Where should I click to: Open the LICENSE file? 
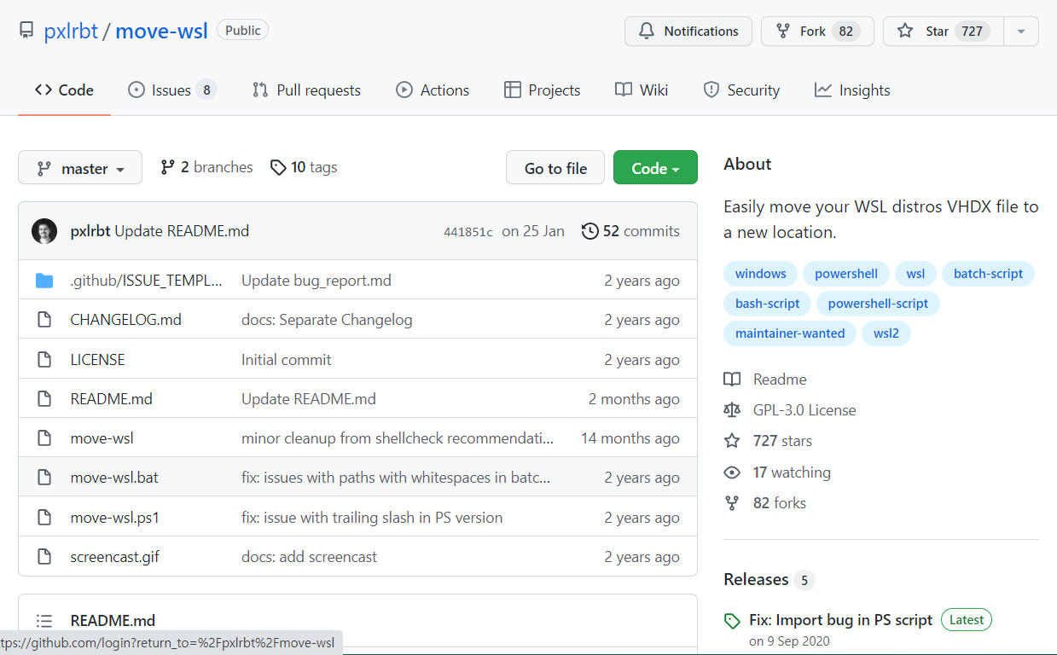tap(97, 360)
